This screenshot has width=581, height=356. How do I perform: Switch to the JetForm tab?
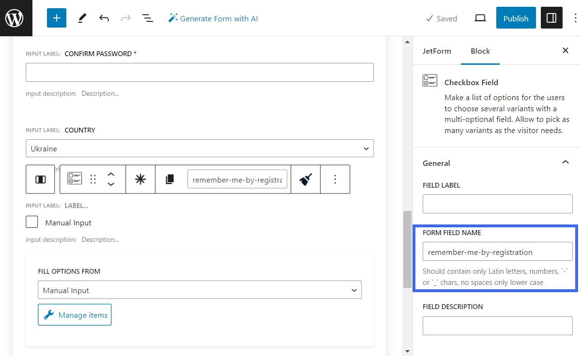click(x=437, y=50)
